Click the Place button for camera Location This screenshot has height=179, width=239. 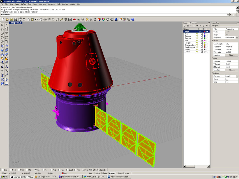231,55
